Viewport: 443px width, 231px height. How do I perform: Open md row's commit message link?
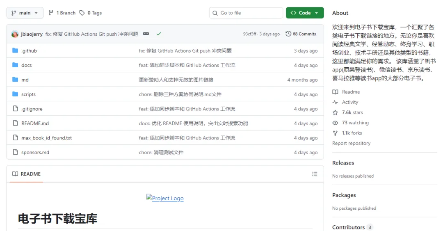pos(176,80)
